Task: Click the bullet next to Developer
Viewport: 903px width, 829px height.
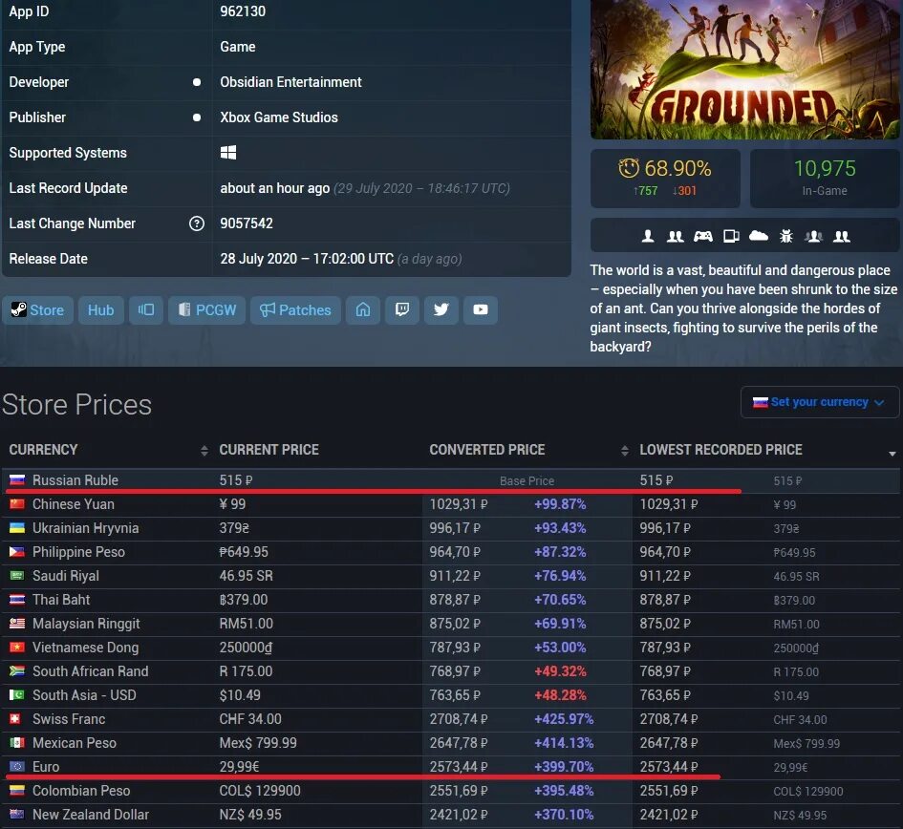Action: tap(196, 82)
